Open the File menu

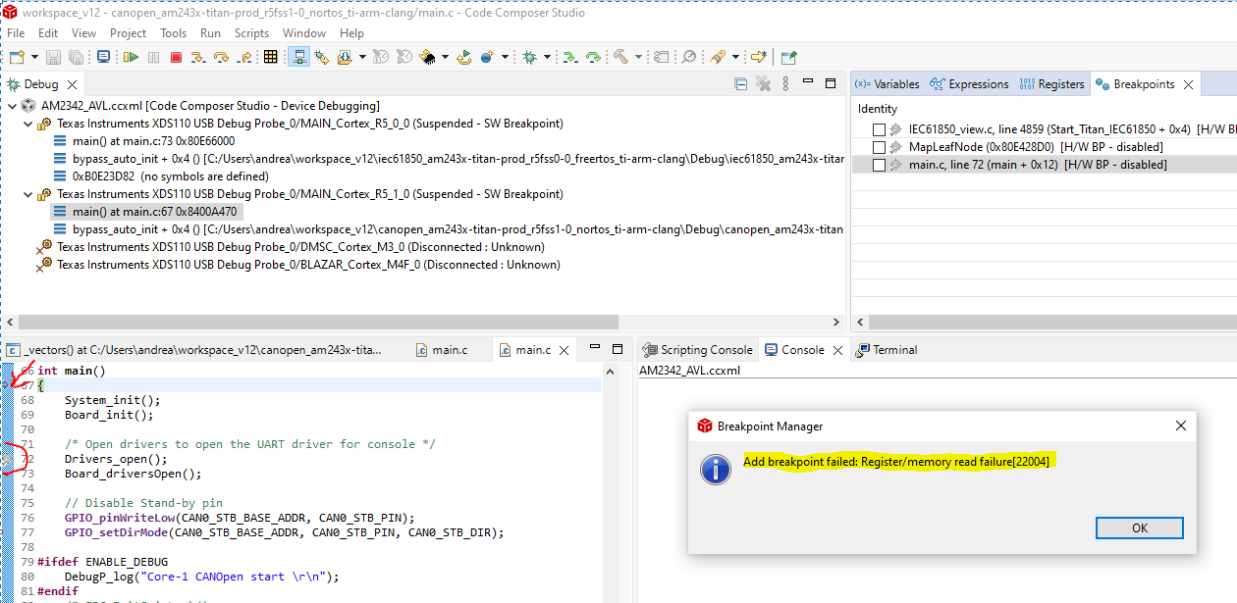coord(16,32)
